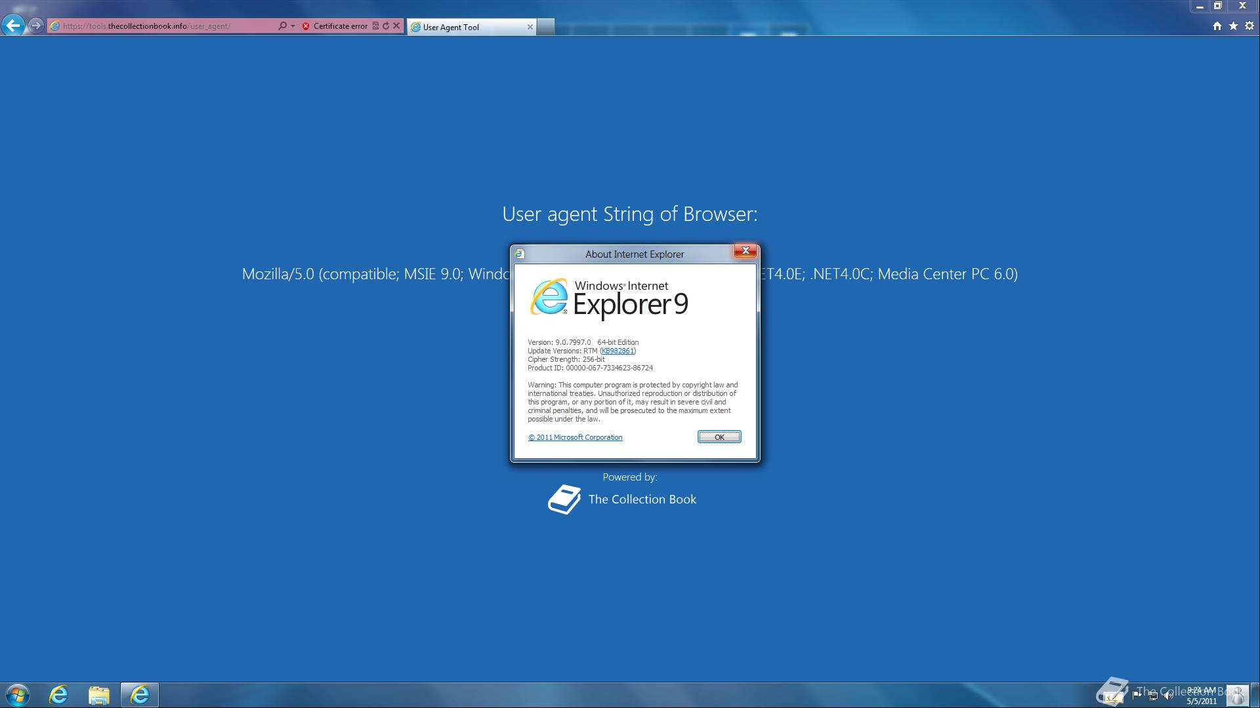Click the KB982861 update link

618,351
